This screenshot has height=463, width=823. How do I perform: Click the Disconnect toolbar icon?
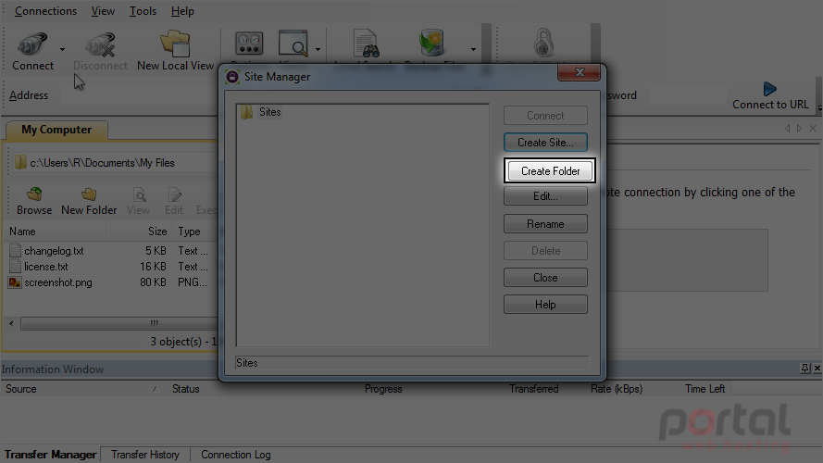[100, 44]
